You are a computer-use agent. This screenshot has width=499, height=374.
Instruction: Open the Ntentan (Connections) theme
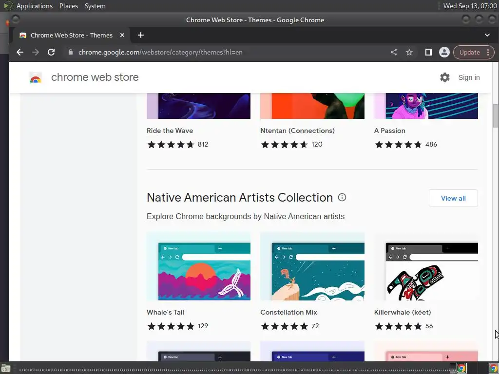[x=297, y=131]
